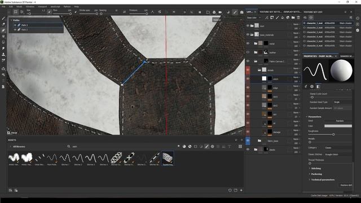
Task: Filter assets by brushes icon
Action: point(207,147)
